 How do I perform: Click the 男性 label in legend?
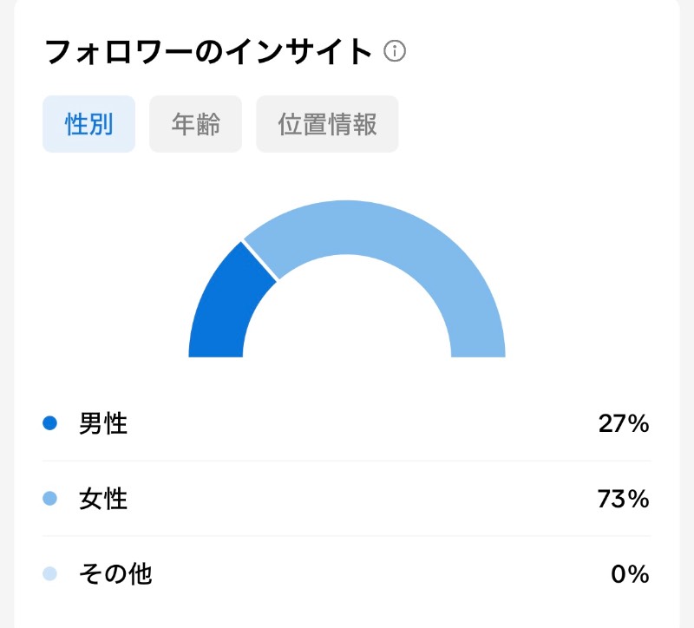[x=103, y=423]
